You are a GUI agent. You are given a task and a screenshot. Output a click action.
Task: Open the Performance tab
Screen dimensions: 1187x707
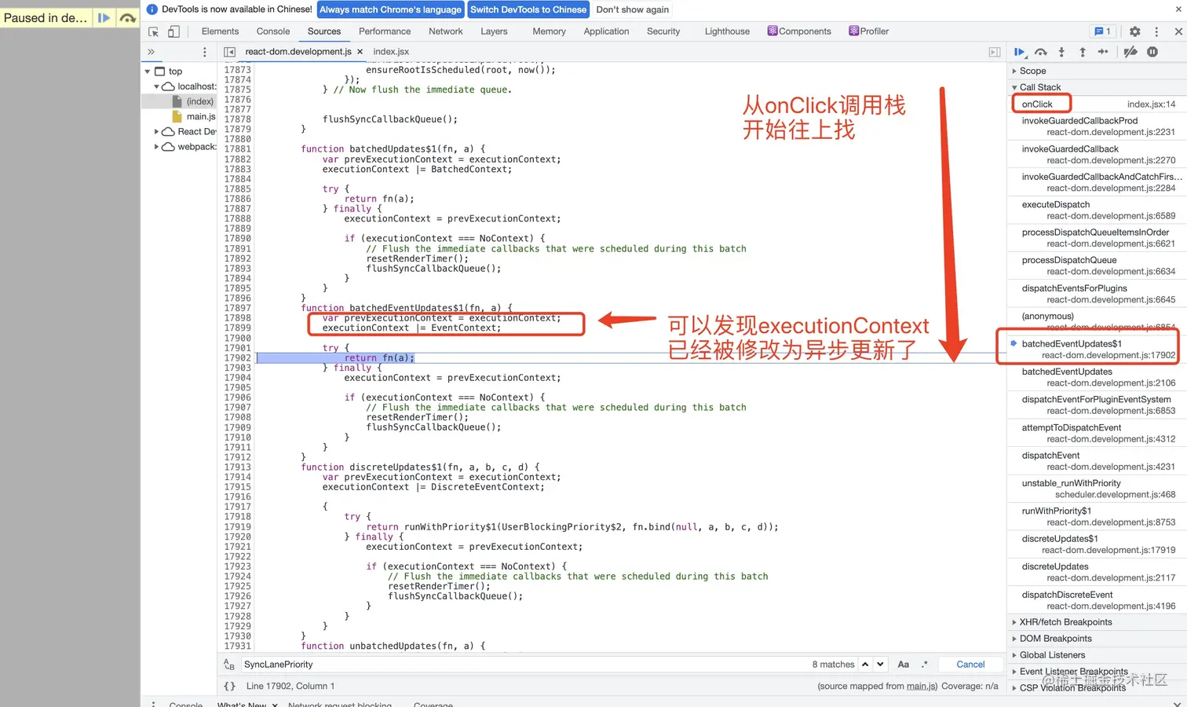385,31
